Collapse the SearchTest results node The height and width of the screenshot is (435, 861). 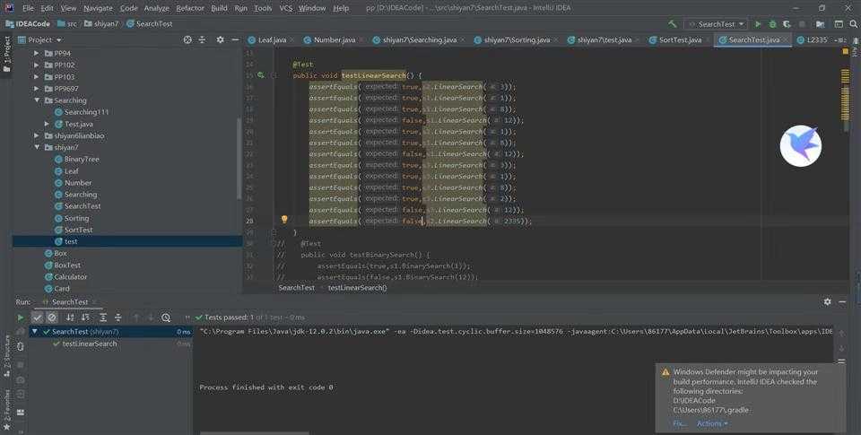35,332
